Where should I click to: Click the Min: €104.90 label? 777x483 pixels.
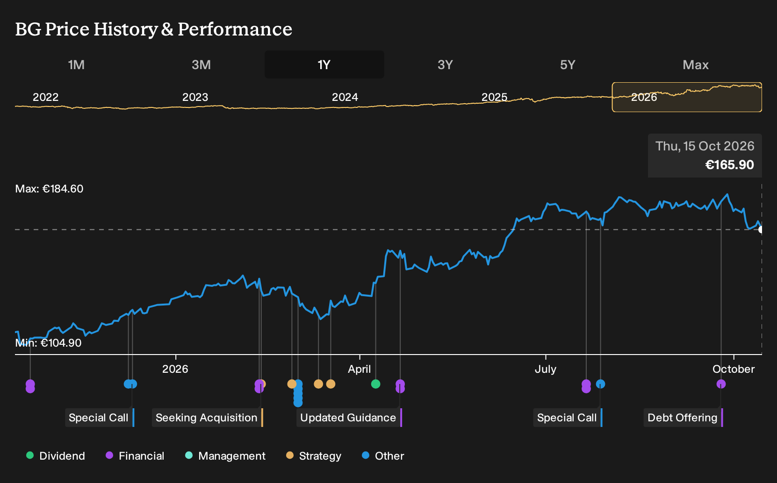pyautogui.click(x=48, y=343)
